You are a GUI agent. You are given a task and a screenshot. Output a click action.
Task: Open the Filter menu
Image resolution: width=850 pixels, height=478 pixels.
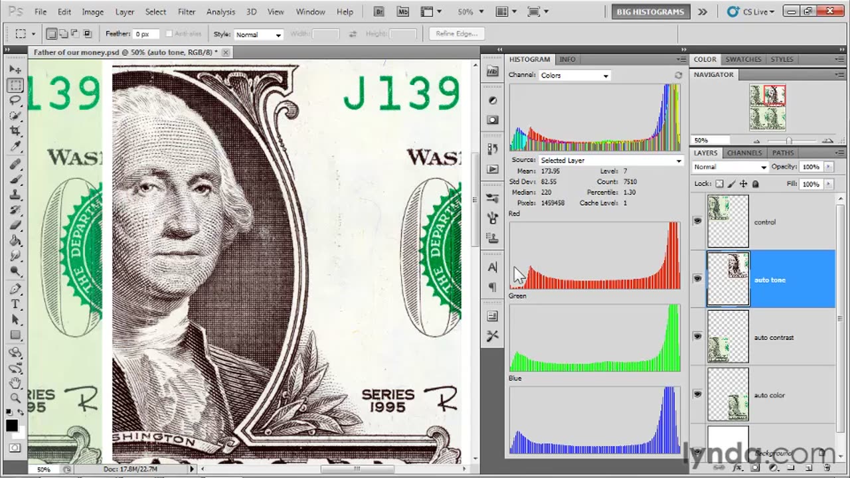click(187, 12)
